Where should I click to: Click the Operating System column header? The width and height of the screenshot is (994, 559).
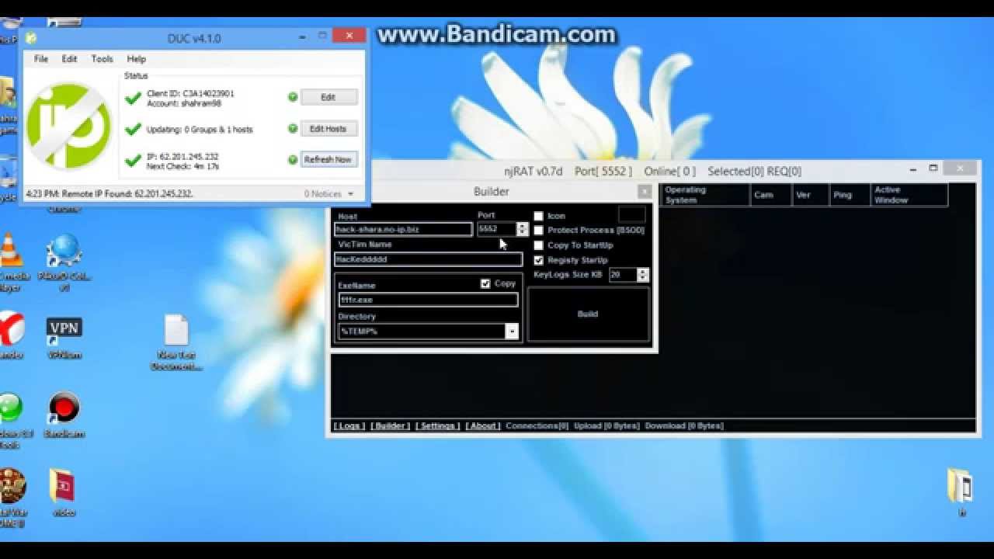coord(705,195)
